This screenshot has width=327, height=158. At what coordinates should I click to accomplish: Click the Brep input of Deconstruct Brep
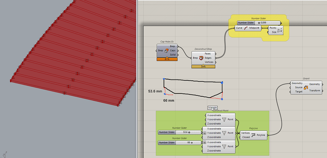pos(195,58)
